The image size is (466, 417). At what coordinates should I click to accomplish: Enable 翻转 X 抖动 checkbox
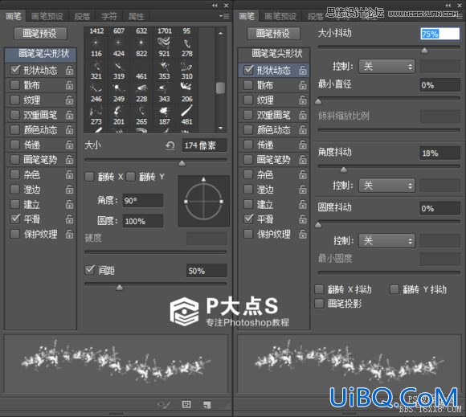(x=319, y=289)
